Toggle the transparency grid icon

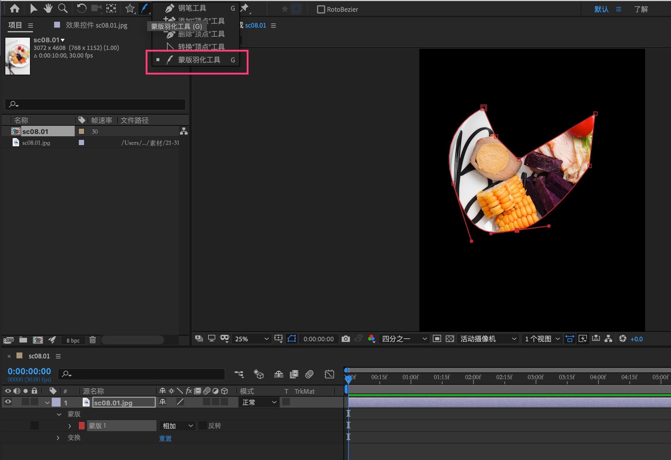tap(450, 339)
